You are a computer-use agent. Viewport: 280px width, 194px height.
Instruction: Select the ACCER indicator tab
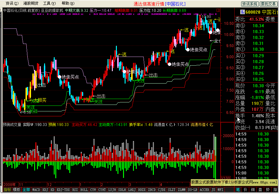204,190
